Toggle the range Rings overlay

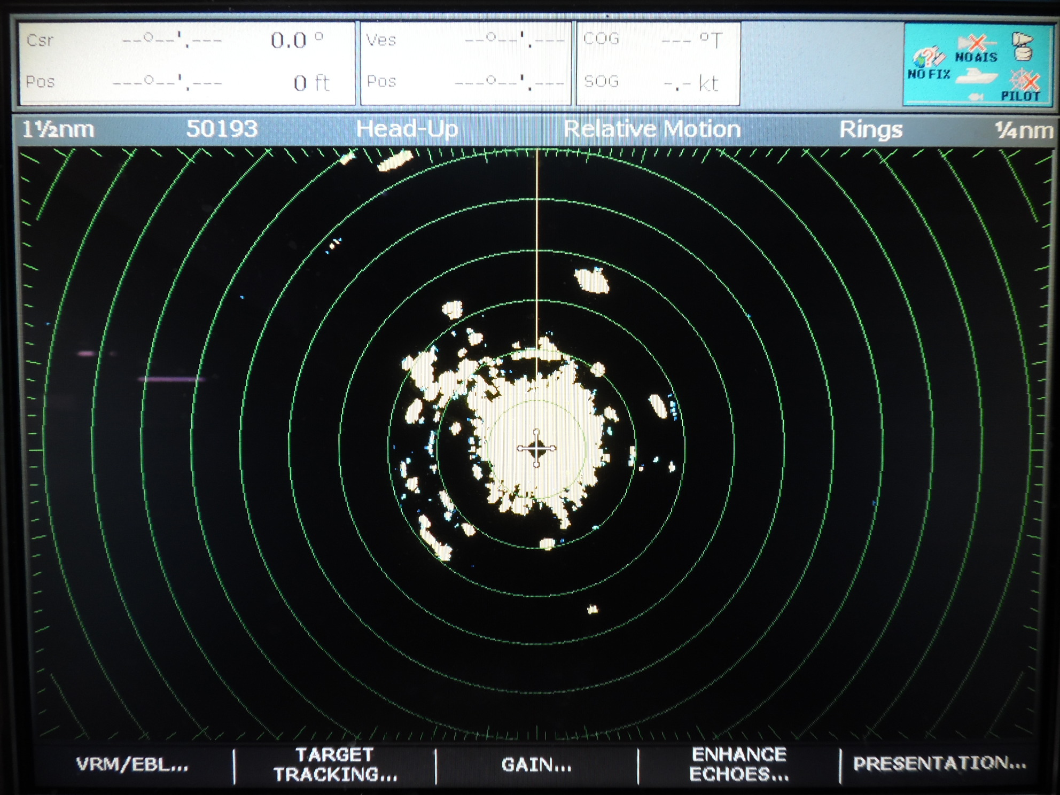click(x=871, y=128)
